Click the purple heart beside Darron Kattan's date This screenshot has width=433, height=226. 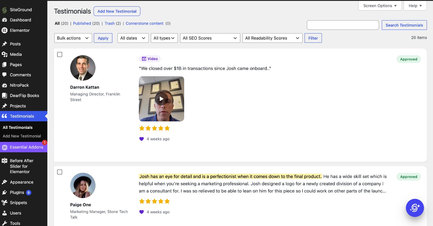pyautogui.click(x=141, y=139)
